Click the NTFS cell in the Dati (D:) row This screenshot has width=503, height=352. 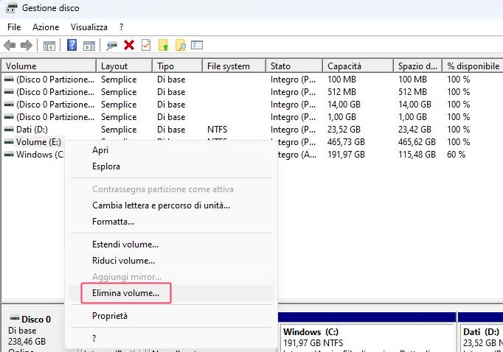(x=217, y=130)
